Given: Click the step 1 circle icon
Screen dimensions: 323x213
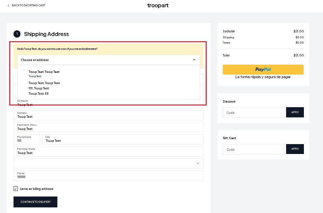Looking at the screenshot, I should pyautogui.click(x=17, y=34).
